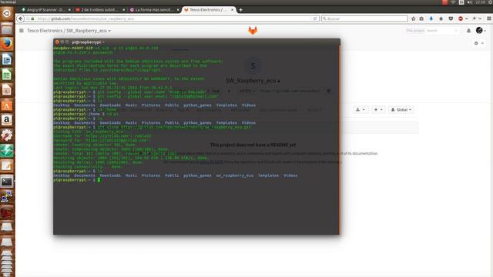Expand the plus create-new dropdown

(x=378, y=109)
